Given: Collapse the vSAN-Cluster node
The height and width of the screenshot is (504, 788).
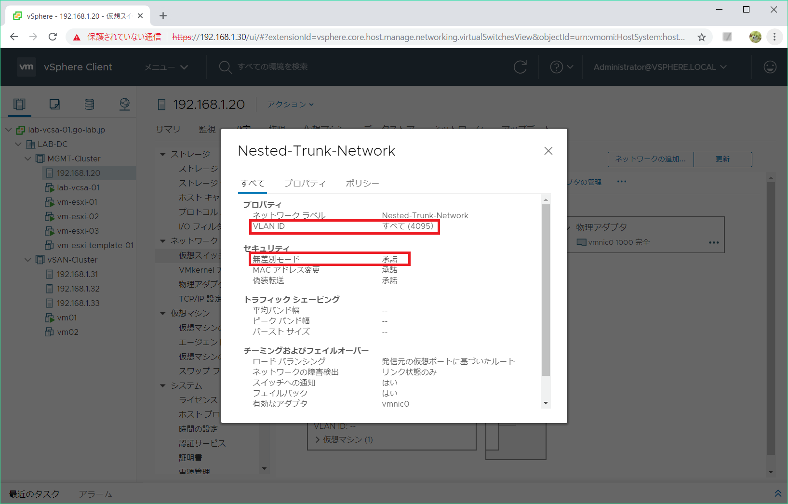Looking at the screenshot, I should pos(27,260).
